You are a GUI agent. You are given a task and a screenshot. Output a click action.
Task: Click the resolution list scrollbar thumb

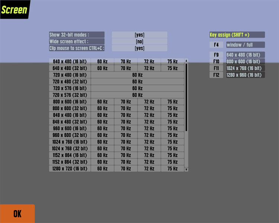[186, 97]
